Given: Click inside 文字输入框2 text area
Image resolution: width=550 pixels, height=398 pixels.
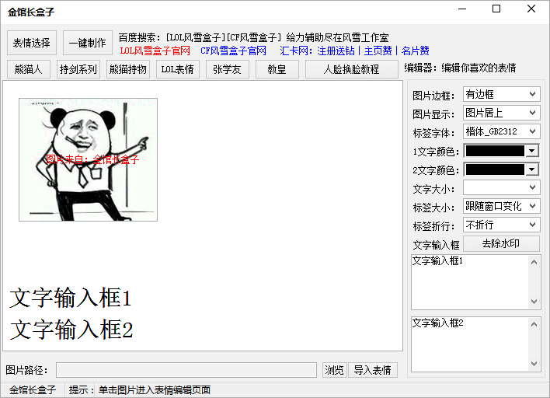Looking at the screenshot, I should pyautogui.click(x=470, y=344).
